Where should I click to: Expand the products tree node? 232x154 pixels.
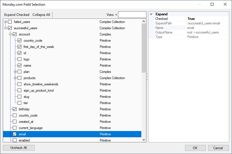[x=15, y=78]
